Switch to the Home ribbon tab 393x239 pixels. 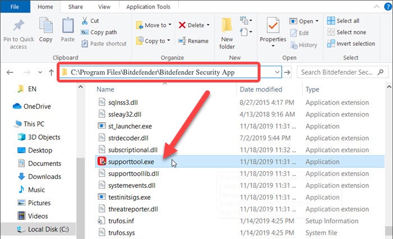tap(45, 7)
